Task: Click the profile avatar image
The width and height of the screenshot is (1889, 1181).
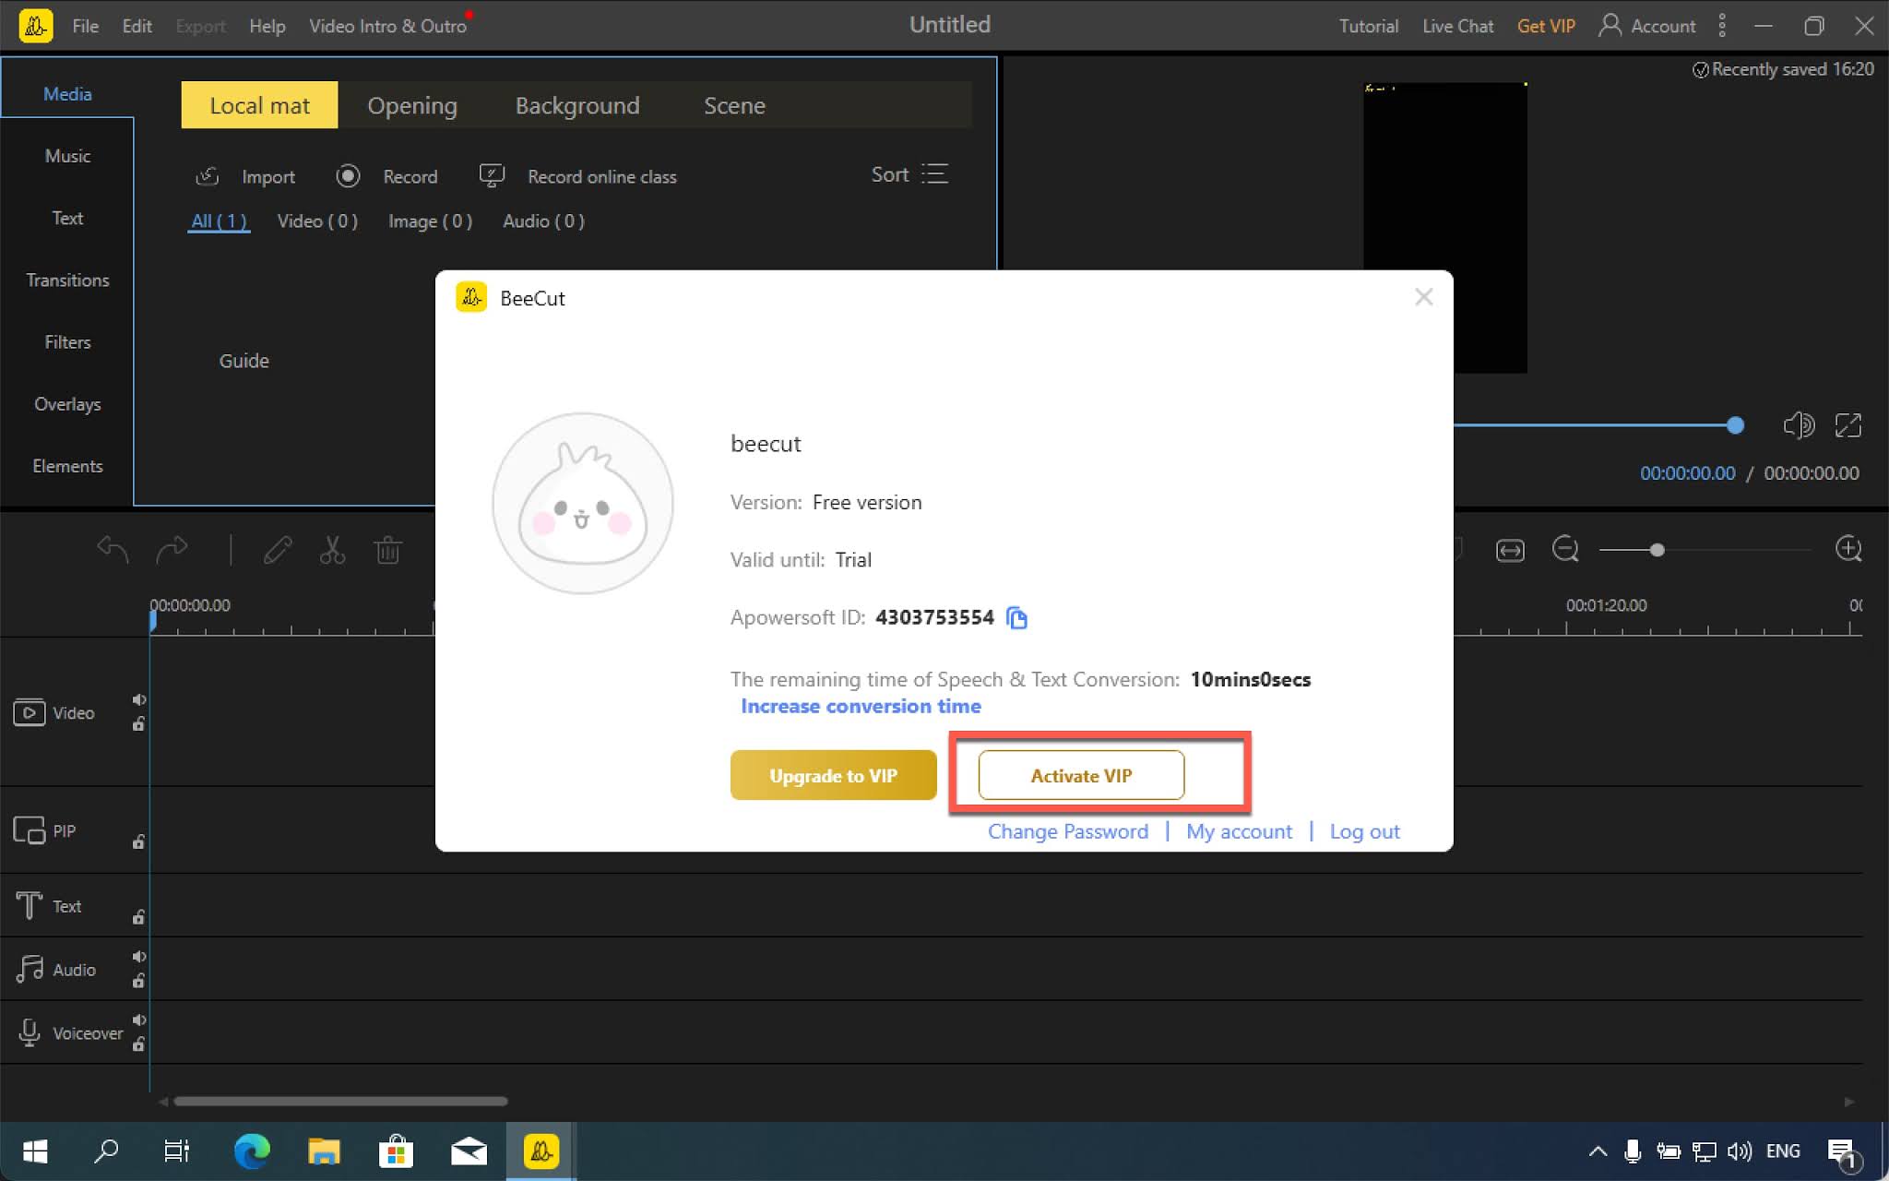Action: (582, 503)
